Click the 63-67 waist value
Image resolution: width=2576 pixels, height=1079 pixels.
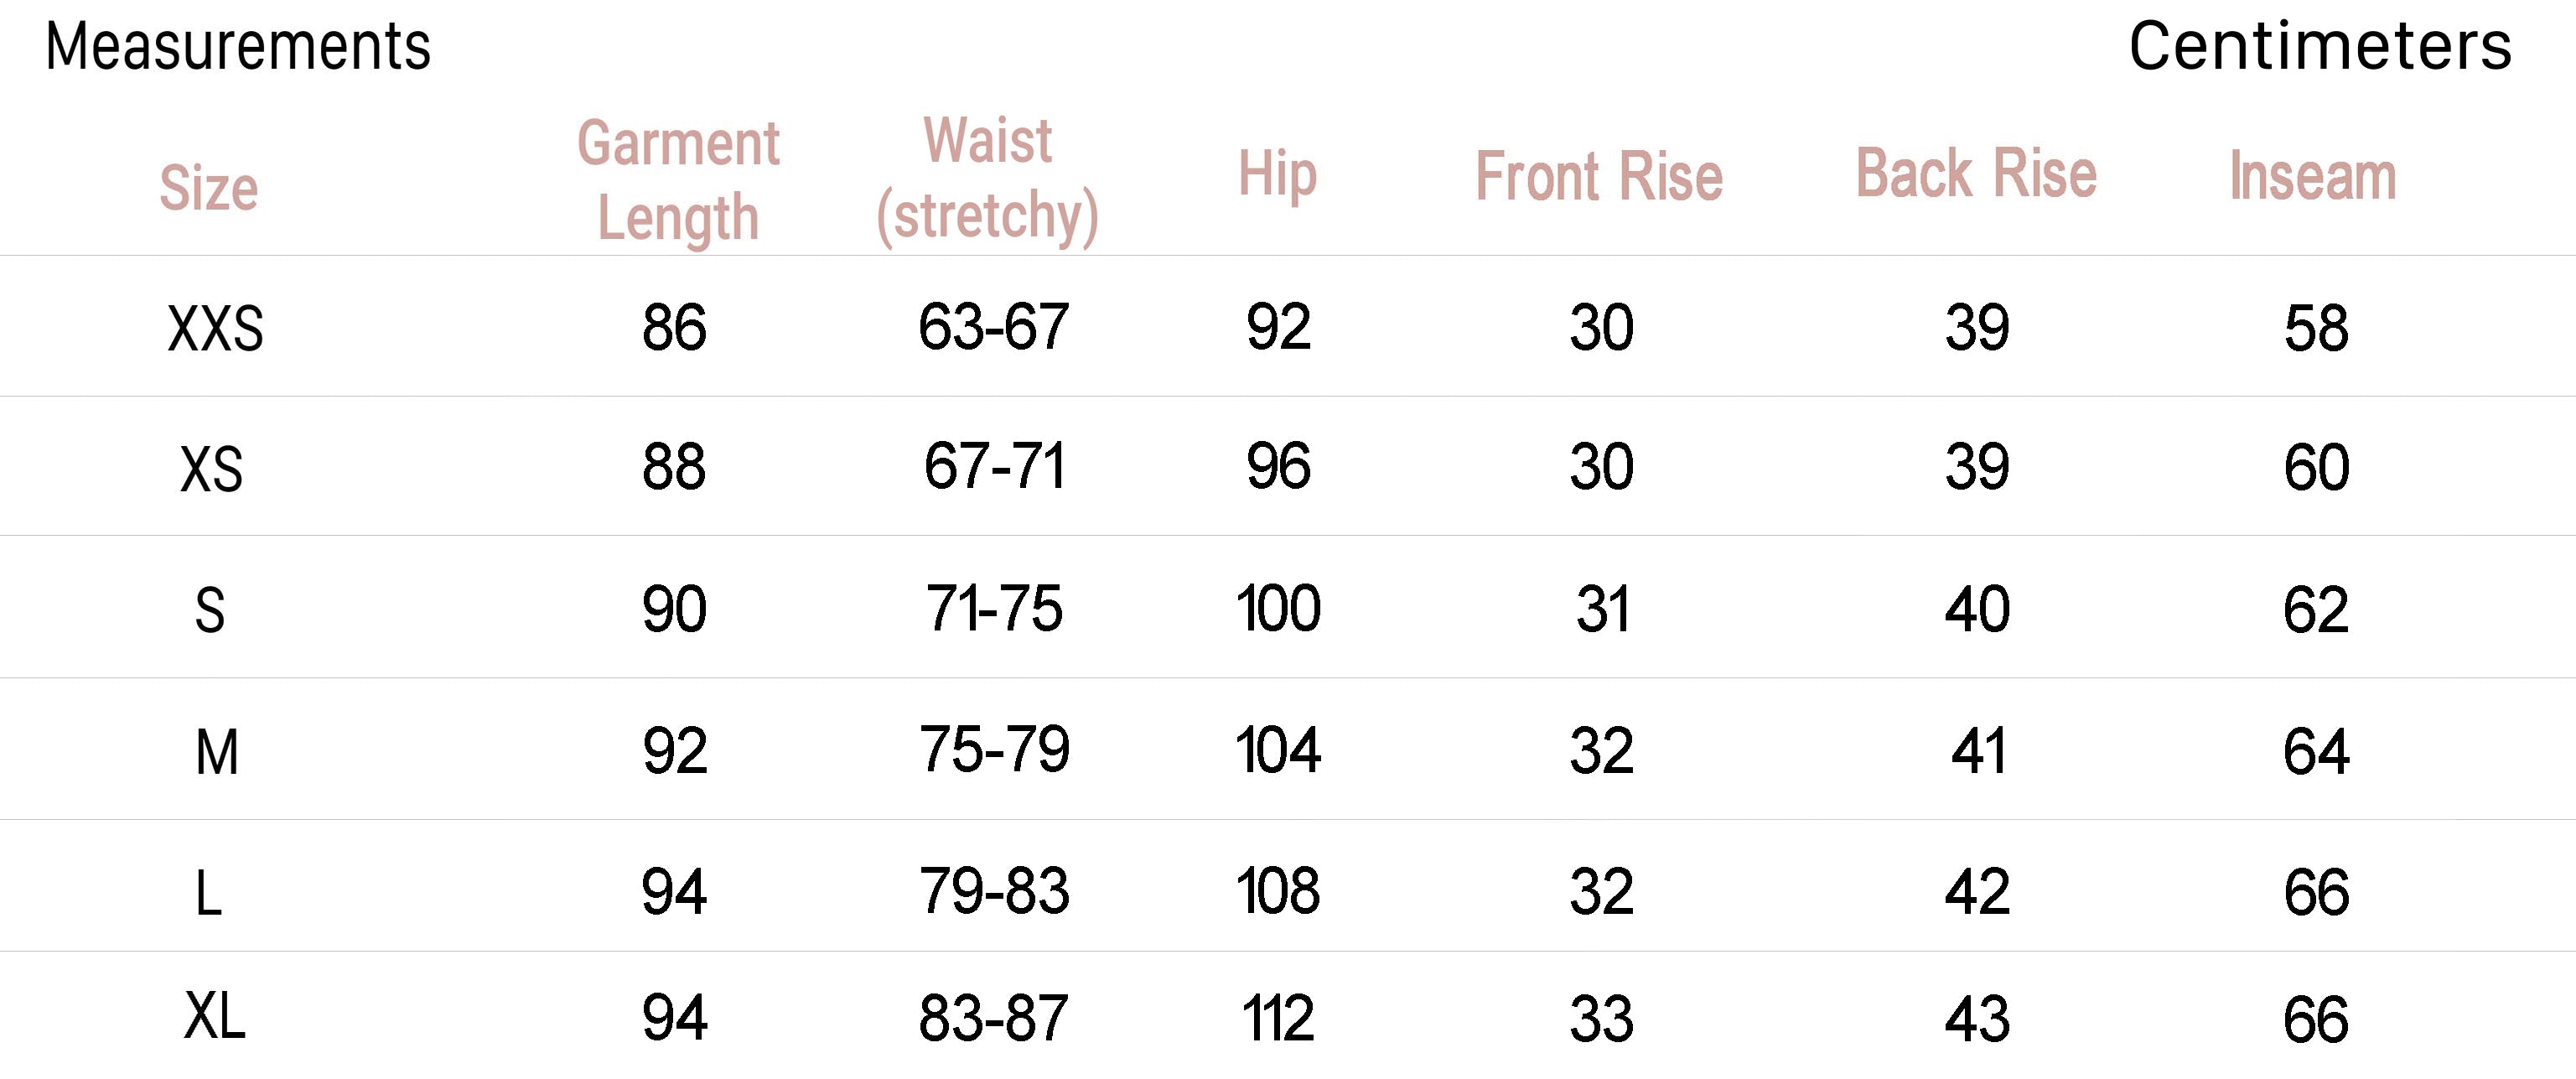pos(993,327)
